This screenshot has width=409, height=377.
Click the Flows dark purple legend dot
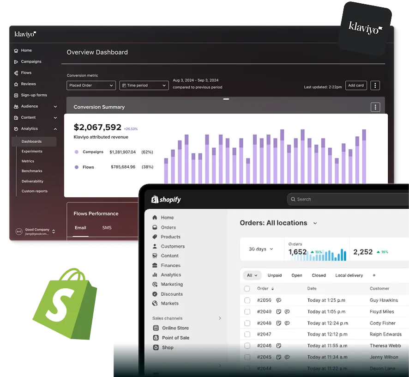pos(77,167)
